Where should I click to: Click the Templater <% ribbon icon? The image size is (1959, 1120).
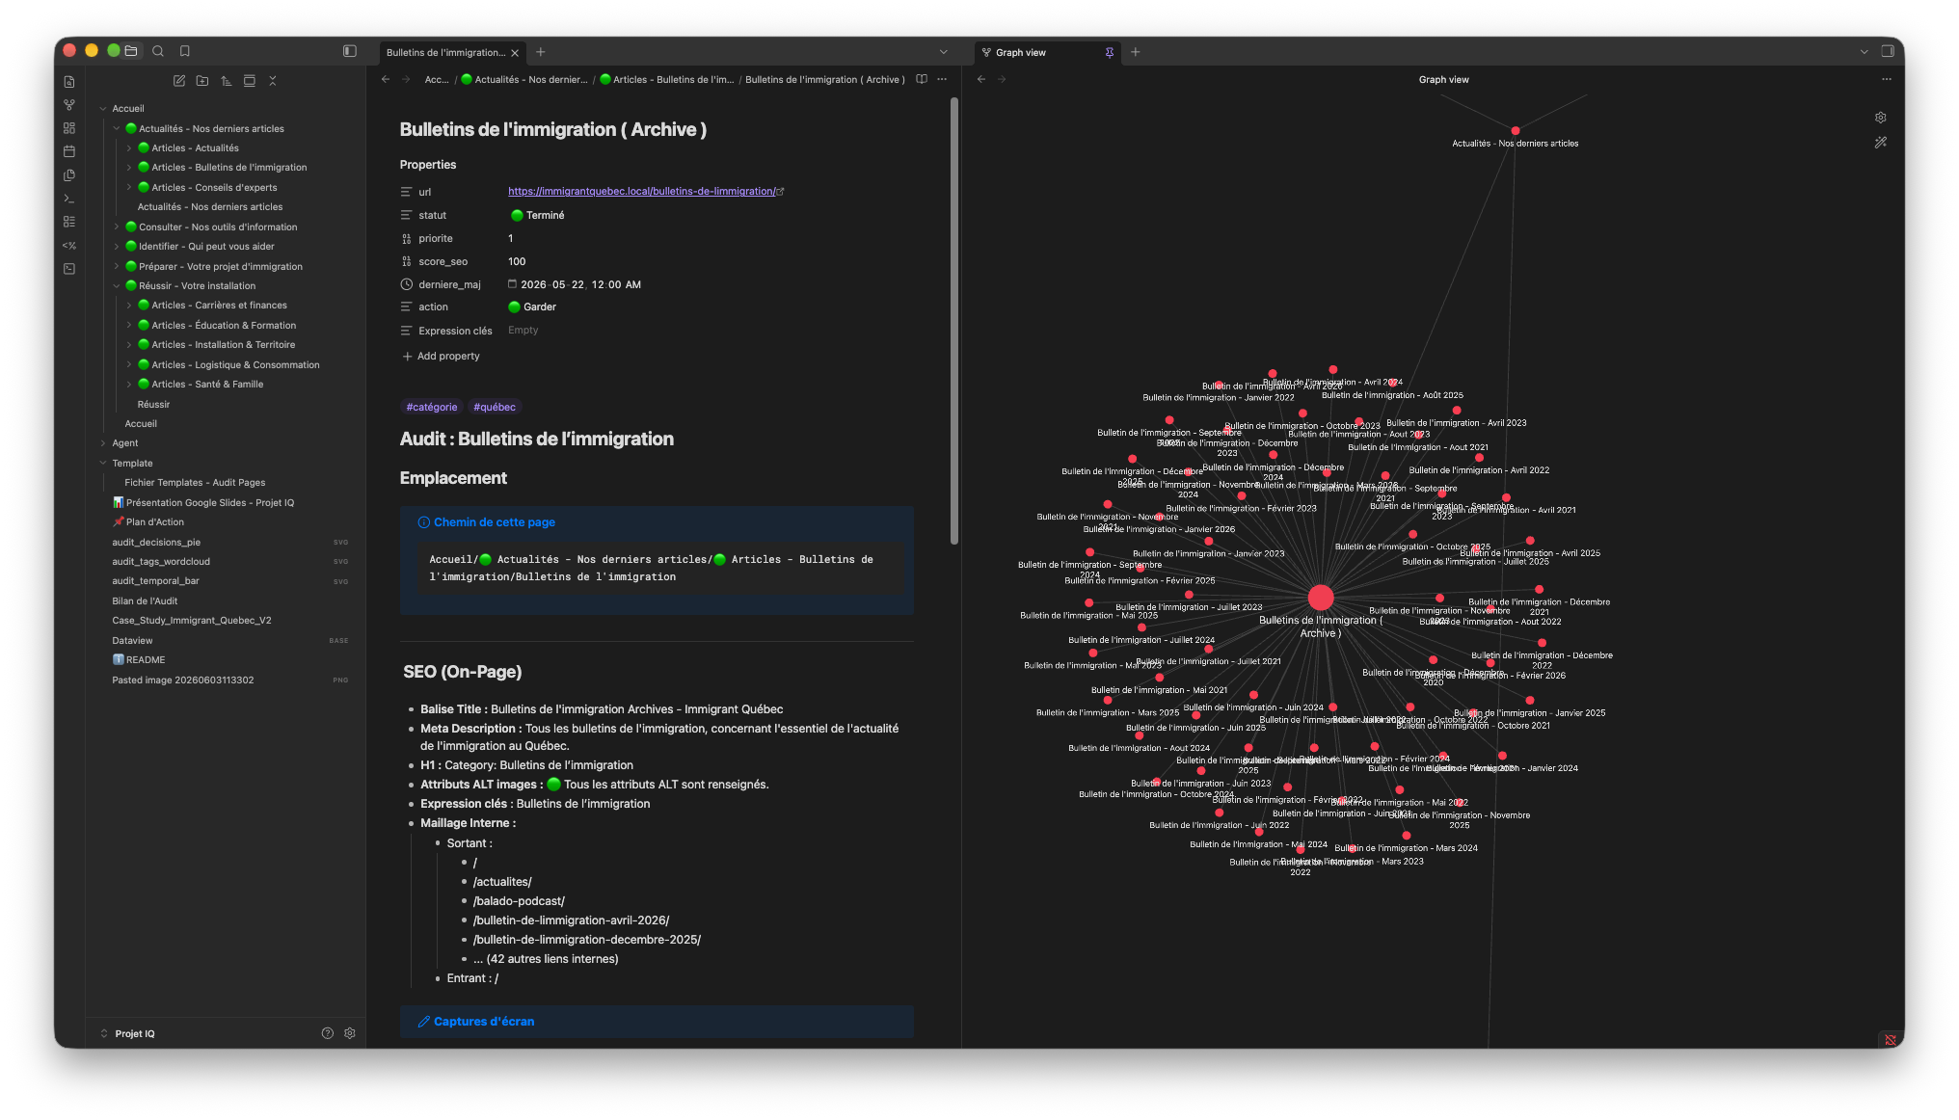(69, 246)
